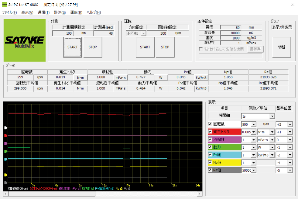Close the StirPC window

point(293,4)
